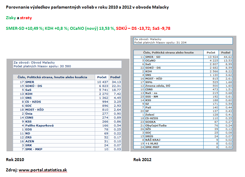Click the red 'straty' heading word
The width and height of the screenshot is (245, 177).
[26, 18]
